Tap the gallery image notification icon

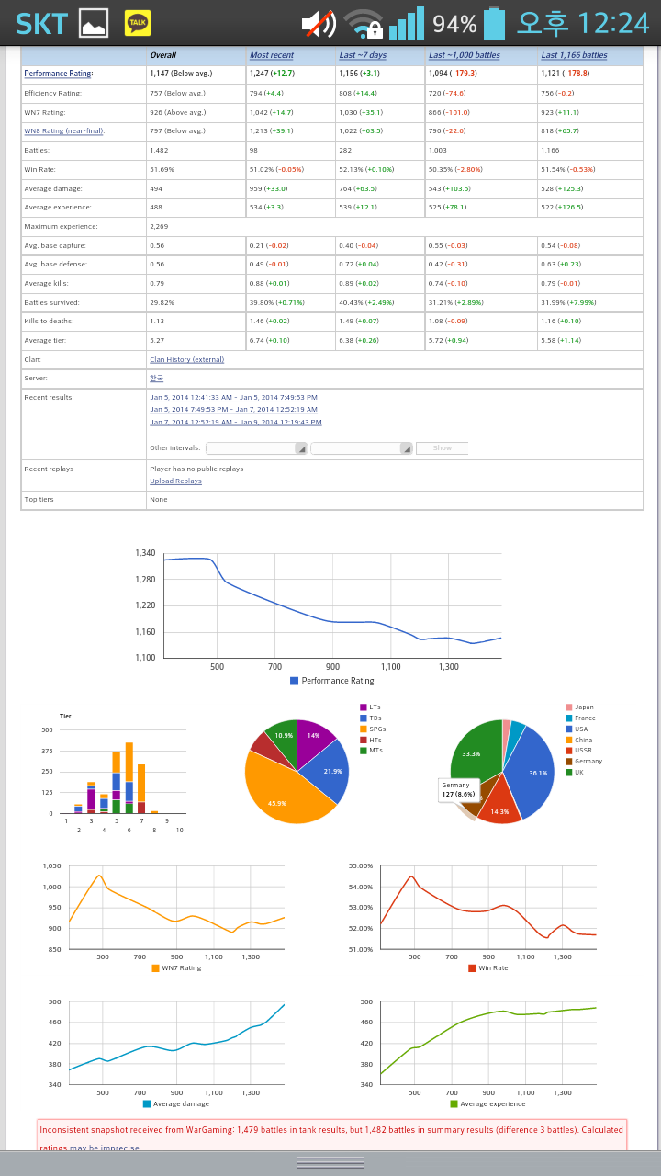point(94,23)
